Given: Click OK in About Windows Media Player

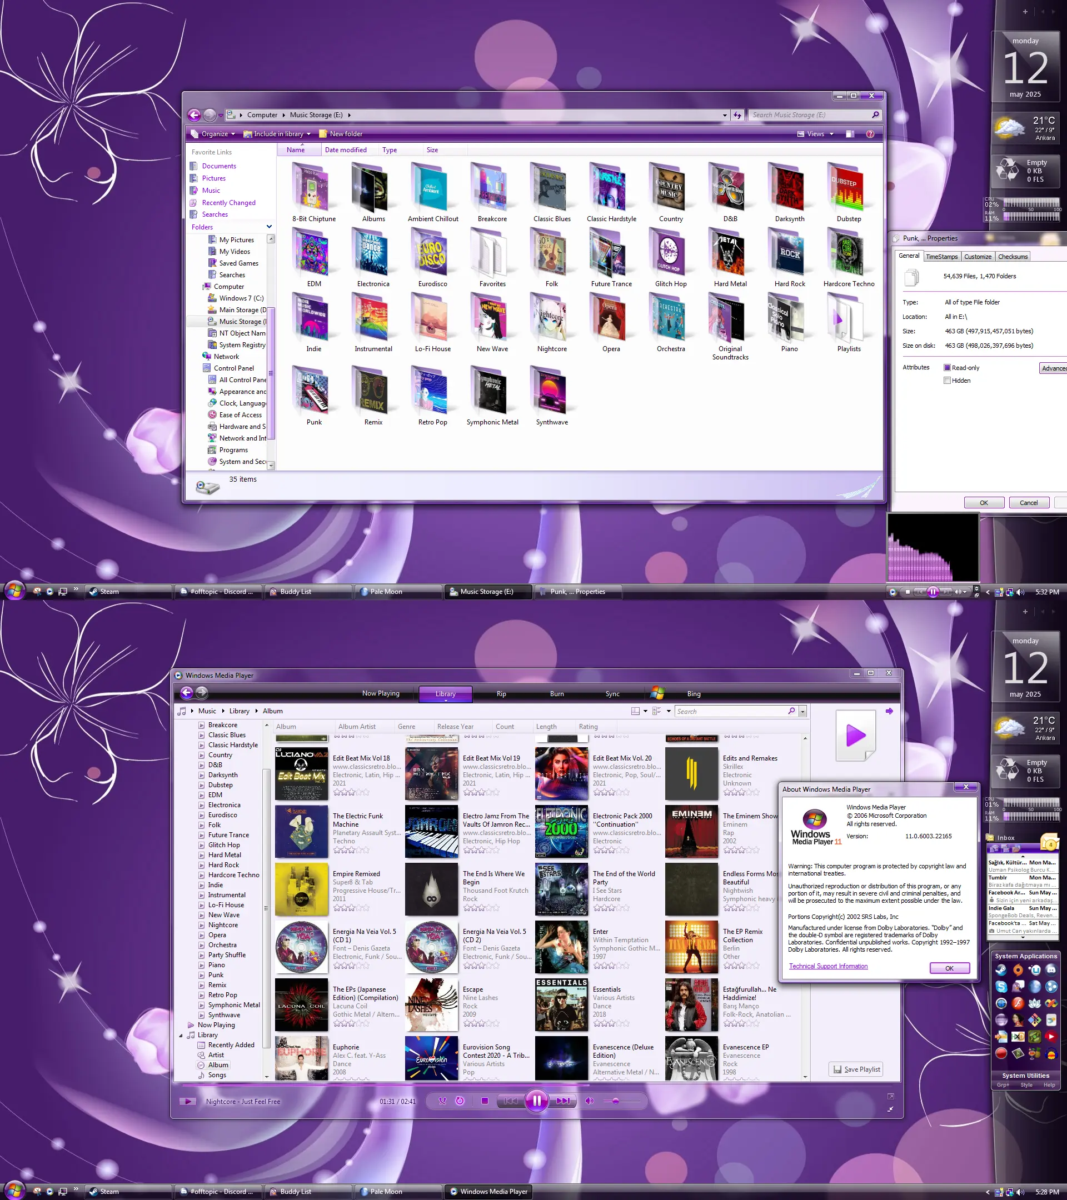Looking at the screenshot, I should coord(949,968).
